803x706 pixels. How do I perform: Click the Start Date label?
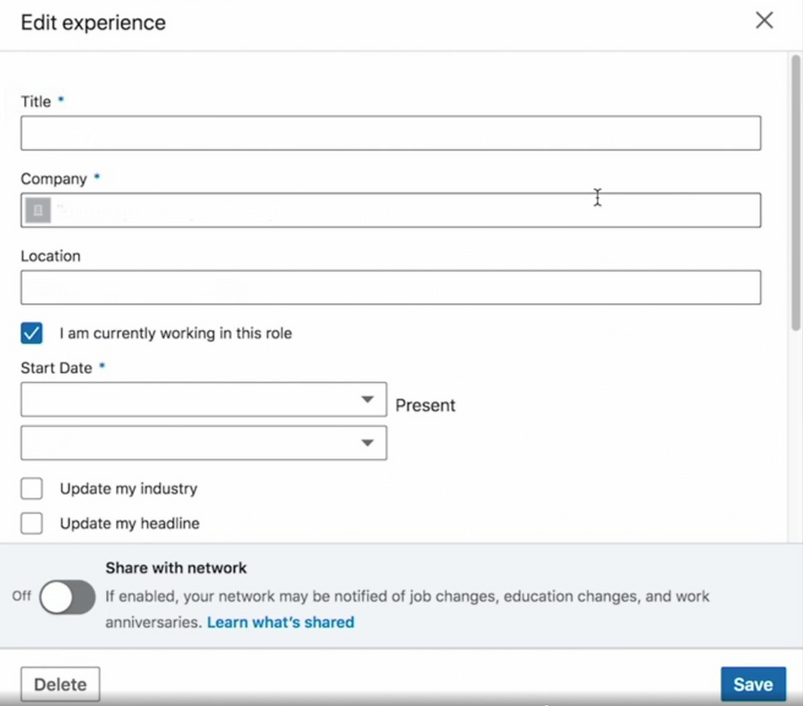(x=57, y=368)
